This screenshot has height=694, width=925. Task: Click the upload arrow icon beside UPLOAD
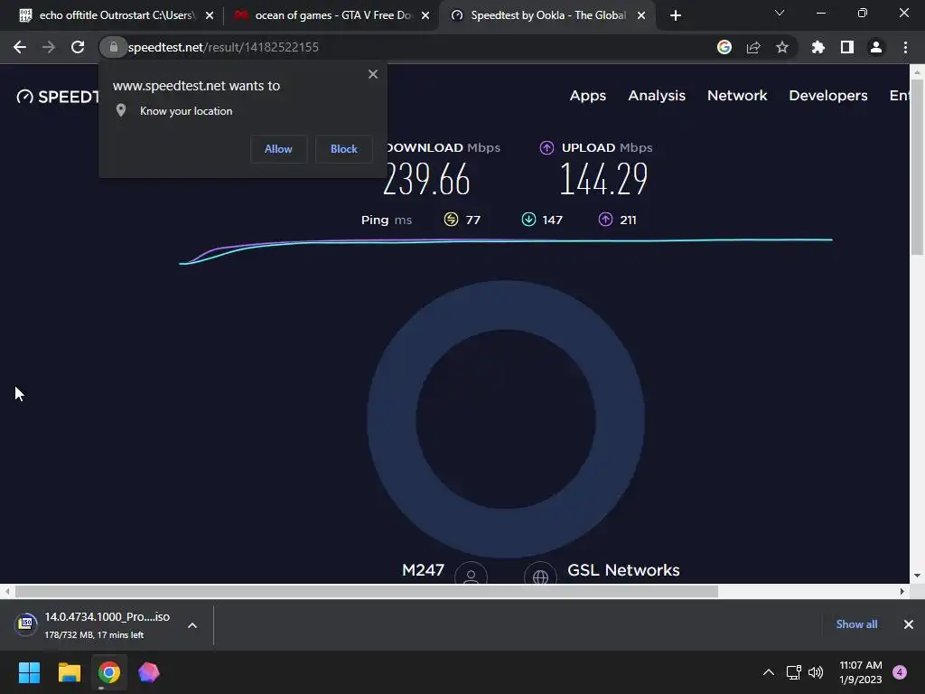click(x=547, y=147)
